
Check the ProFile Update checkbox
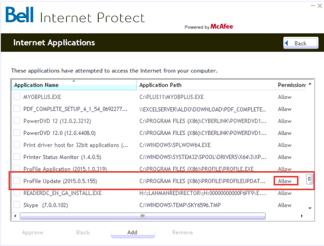17,181
